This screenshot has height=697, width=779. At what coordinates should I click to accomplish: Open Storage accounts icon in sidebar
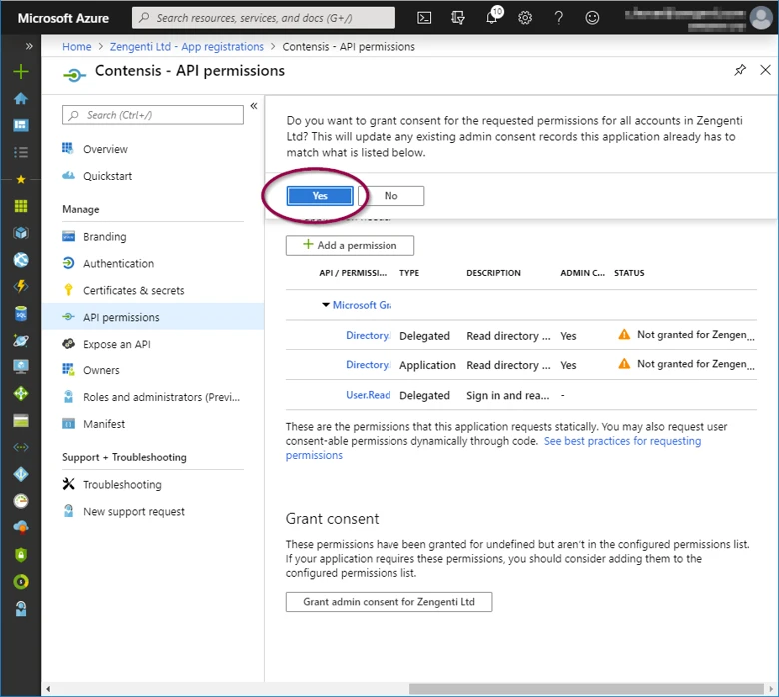(x=21, y=420)
